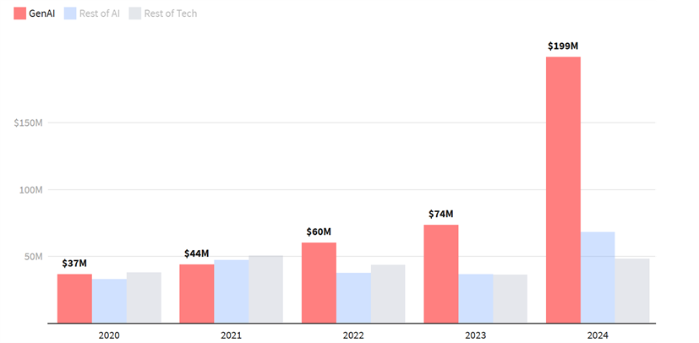Click the 2024 x-axis year label

(598, 335)
